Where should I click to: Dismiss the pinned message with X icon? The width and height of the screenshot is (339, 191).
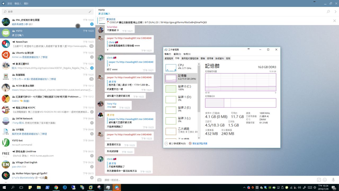(334, 21)
